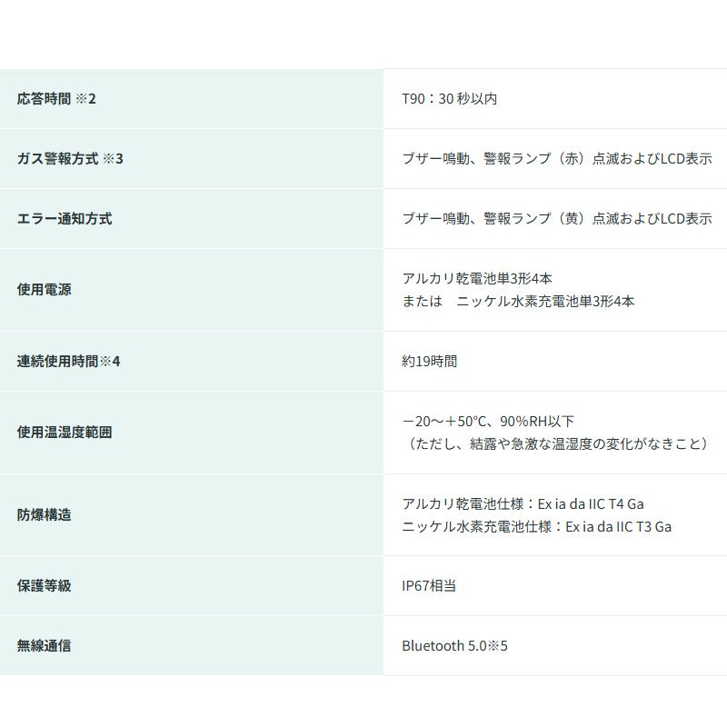Select the IP67相当 value

pos(429,585)
